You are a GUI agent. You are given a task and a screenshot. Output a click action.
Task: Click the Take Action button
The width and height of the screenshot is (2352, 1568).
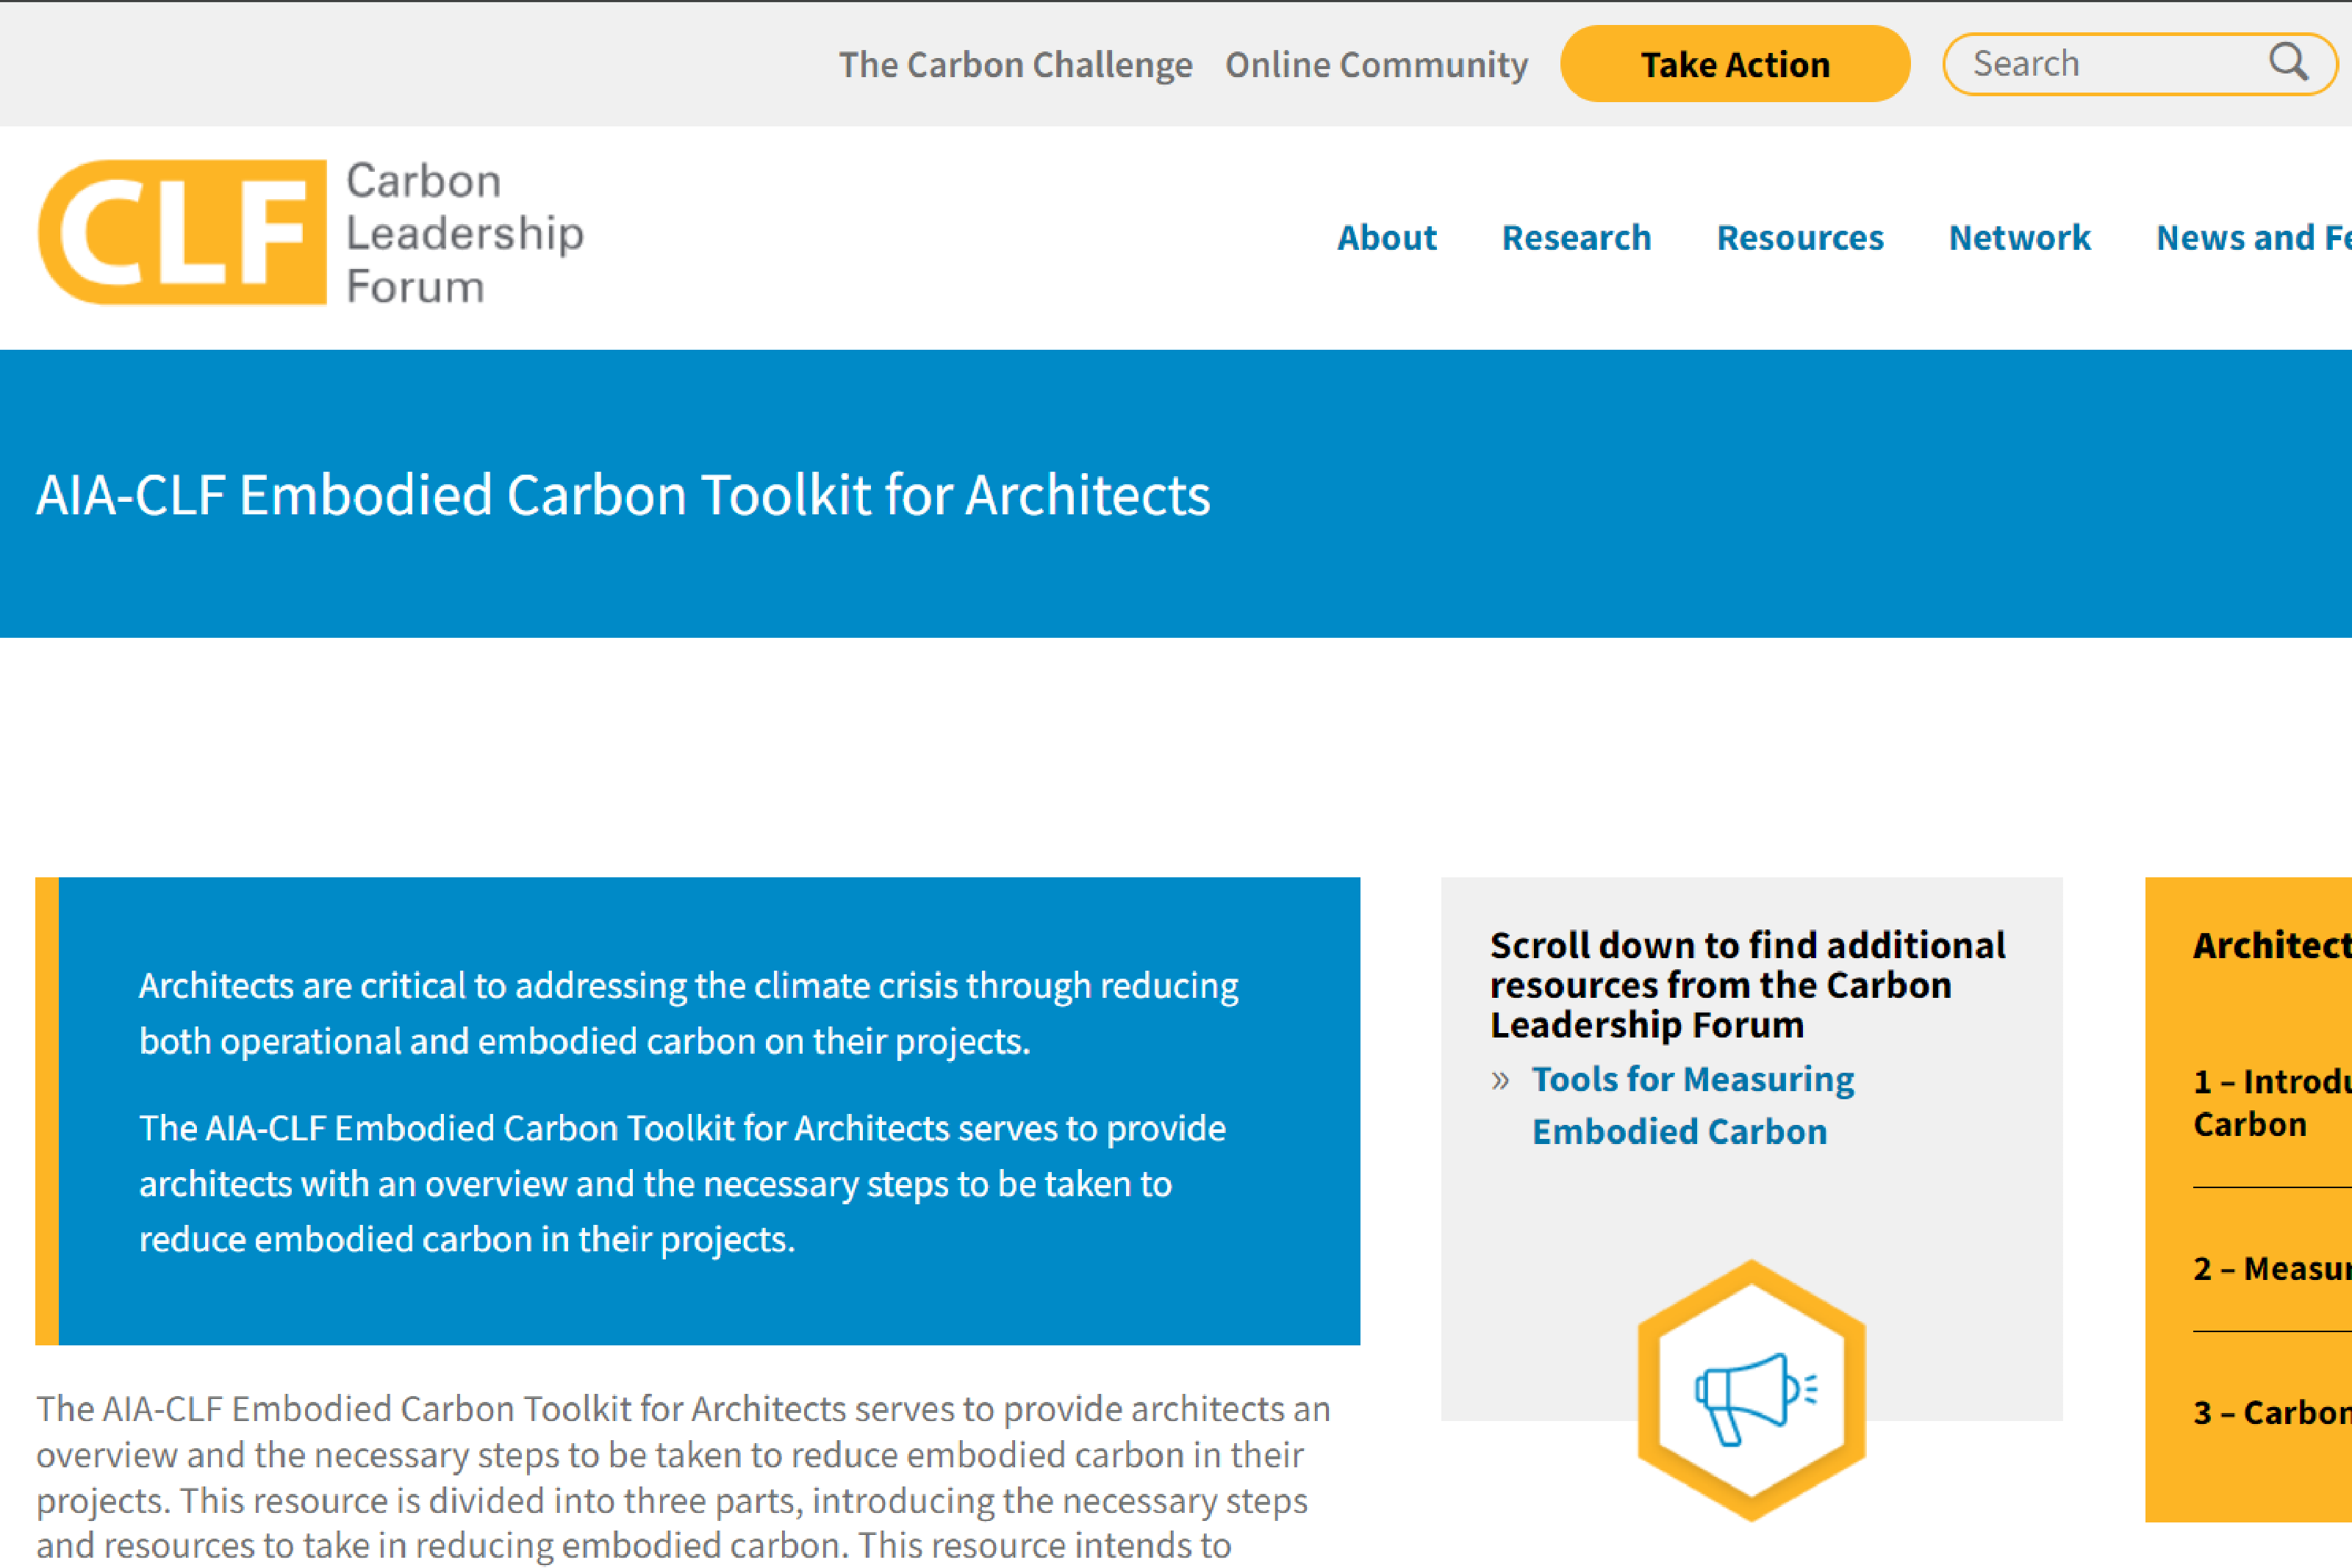pyautogui.click(x=1735, y=64)
